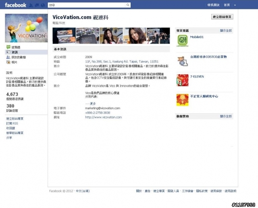Click the 2009 founding year value
This screenshot has height=208, width=258.
pyautogui.click(x=89, y=57)
